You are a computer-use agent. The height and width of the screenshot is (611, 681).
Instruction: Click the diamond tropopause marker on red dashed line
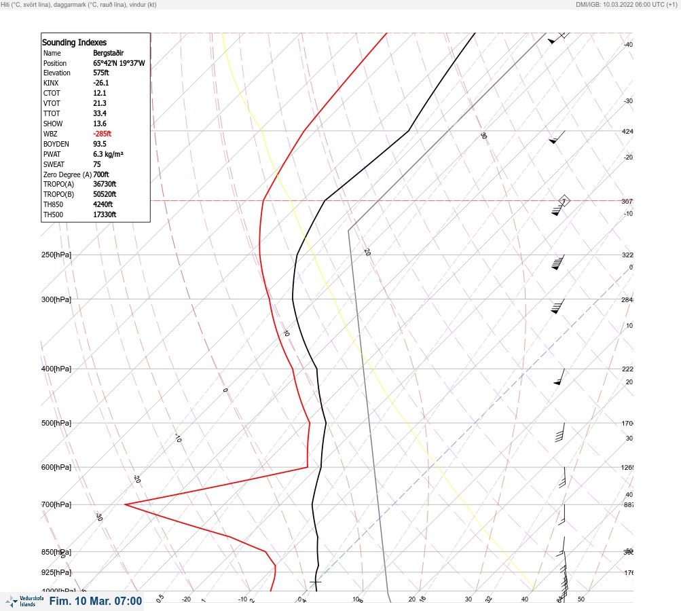point(564,201)
